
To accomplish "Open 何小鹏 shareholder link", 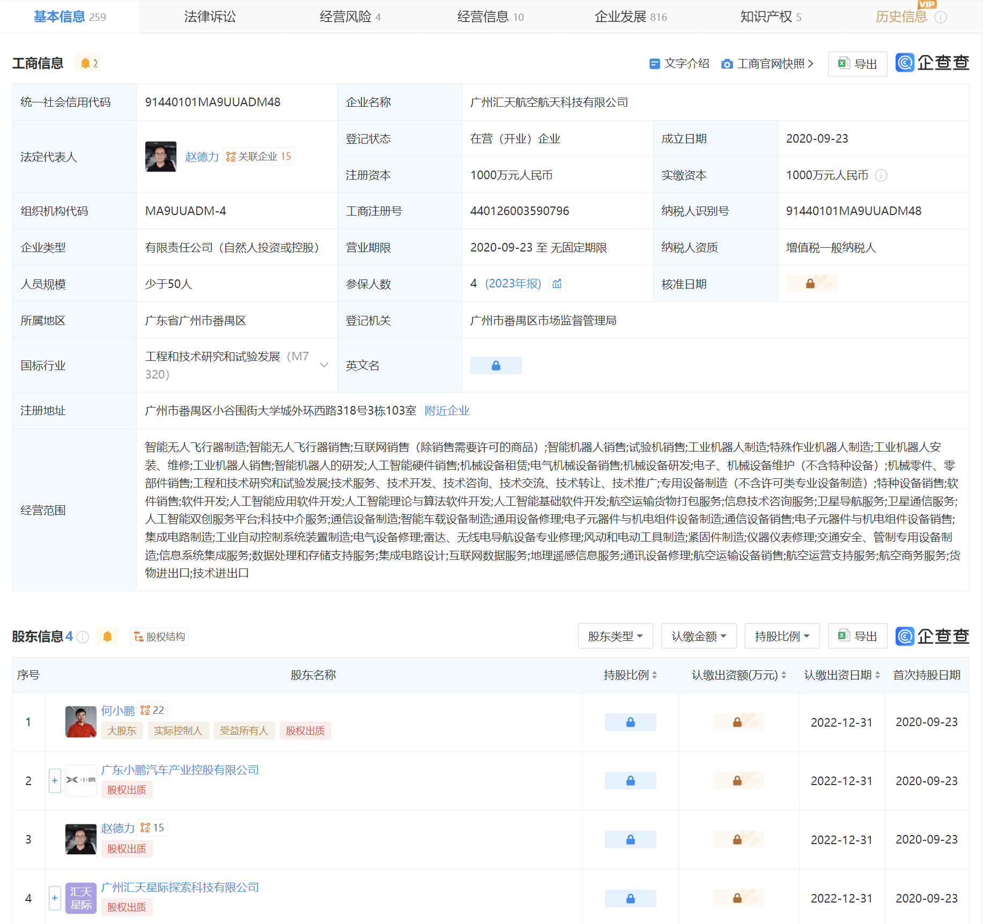I will pyautogui.click(x=118, y=711).
